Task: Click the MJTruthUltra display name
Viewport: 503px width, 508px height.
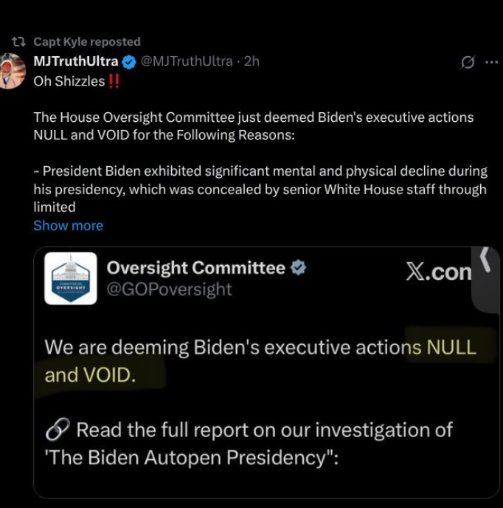Action: 76,61
